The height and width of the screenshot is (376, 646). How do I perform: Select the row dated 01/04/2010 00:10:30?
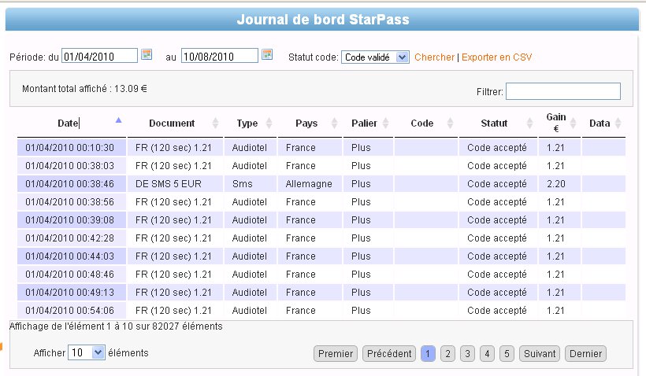tap(321, 147)
